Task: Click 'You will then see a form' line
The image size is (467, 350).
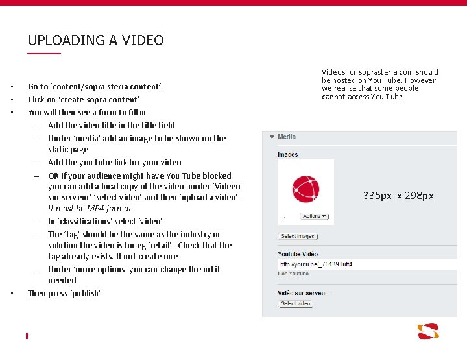Action: click(87, 113)
